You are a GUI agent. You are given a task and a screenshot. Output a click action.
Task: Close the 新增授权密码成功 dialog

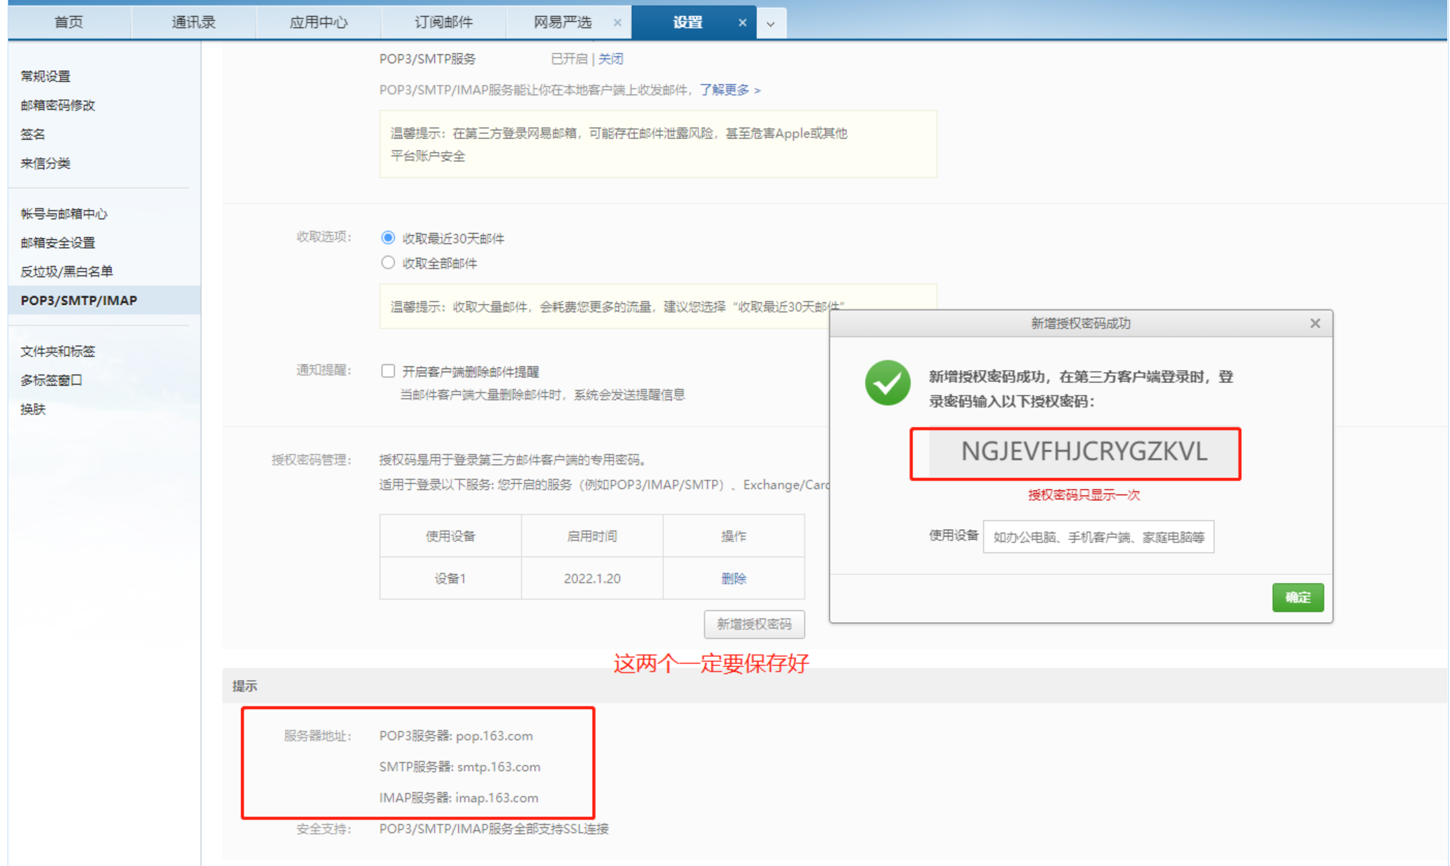pos(1315,323)
